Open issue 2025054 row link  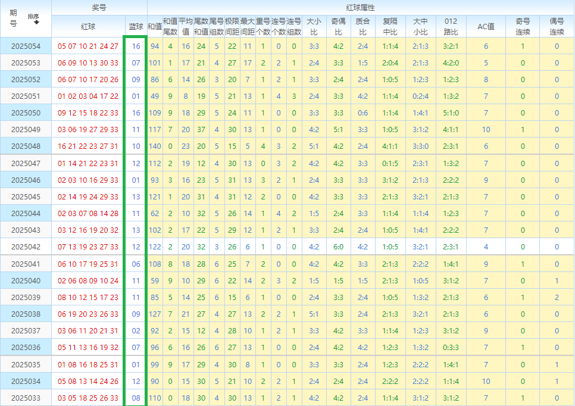26,46
